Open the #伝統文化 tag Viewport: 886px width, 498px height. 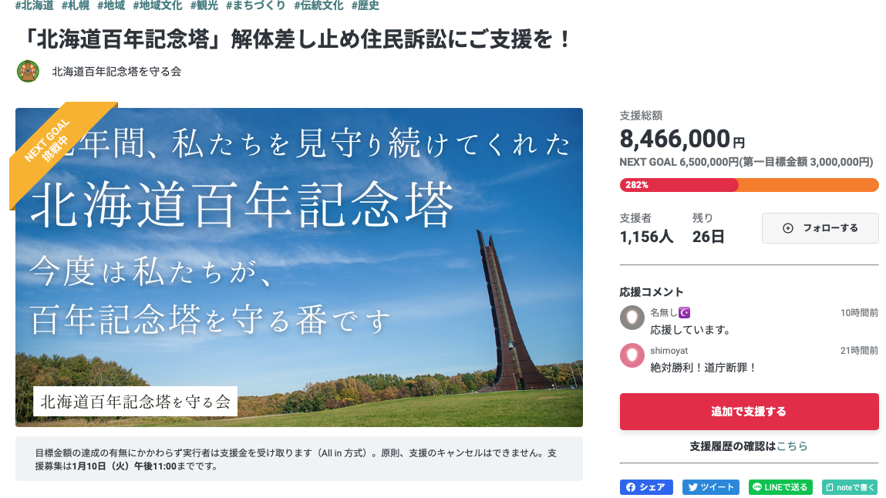pyautogui.click(x=318, y=5)
